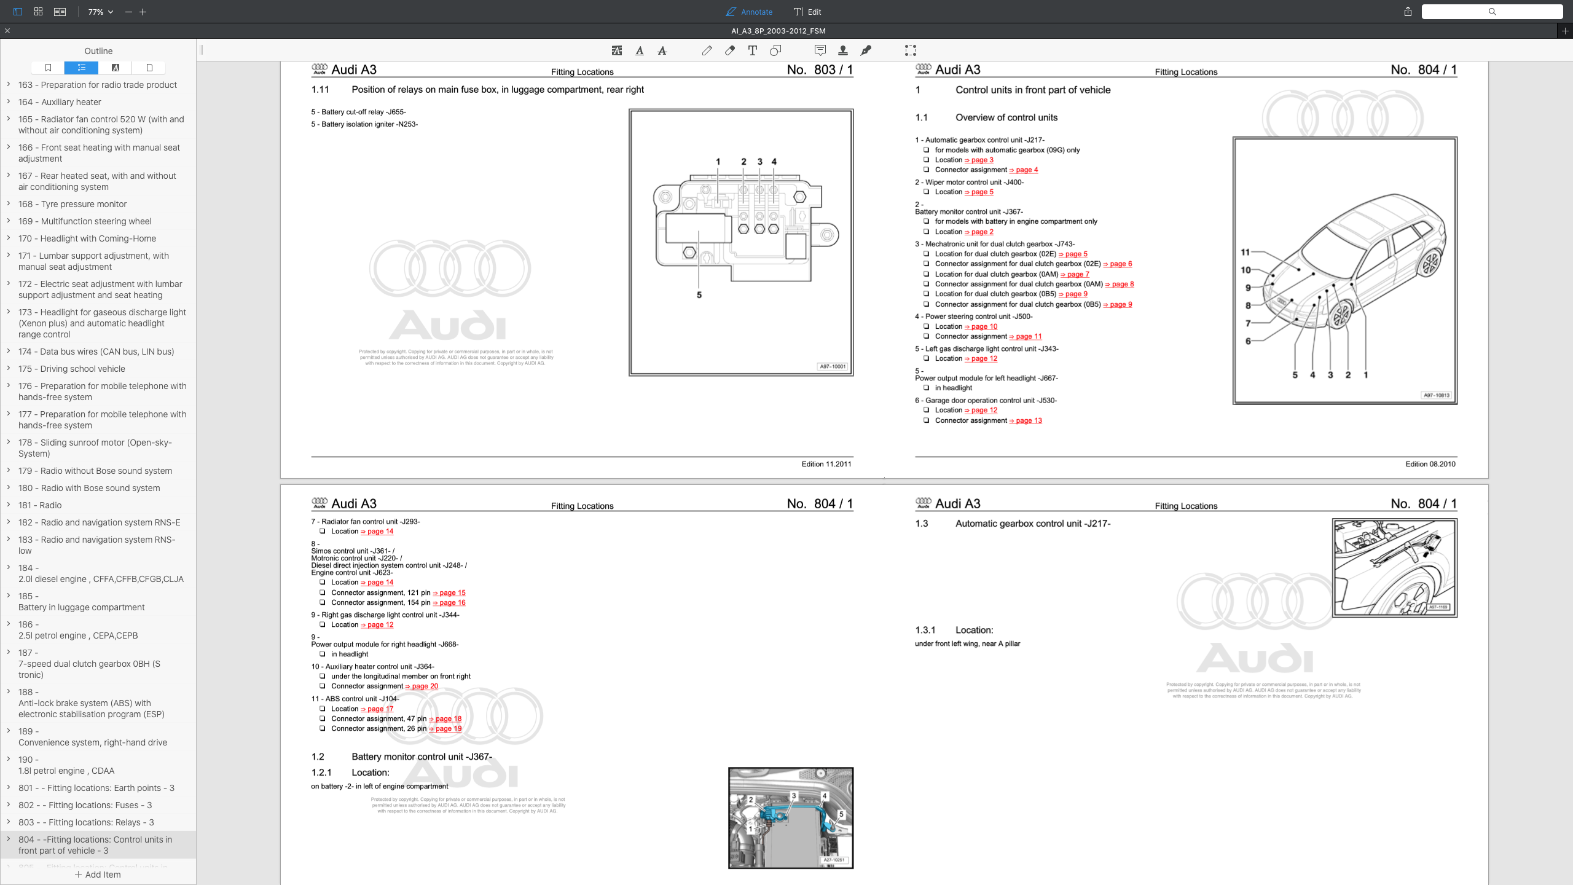Screen dimensions: 1573x885
Task: Select the Eraser annotation tool
Action: pos(729,50)
